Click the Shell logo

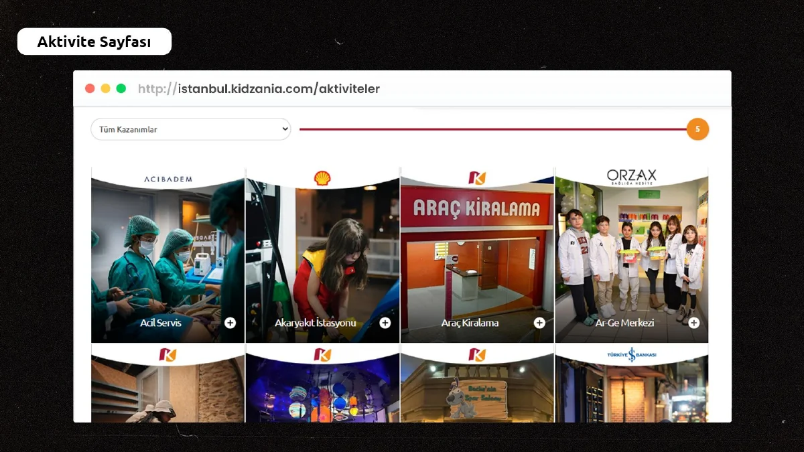[322, 178]
